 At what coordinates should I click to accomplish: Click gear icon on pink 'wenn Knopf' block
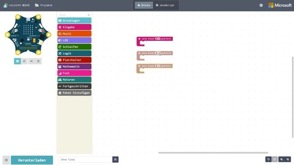coord(139,38)
